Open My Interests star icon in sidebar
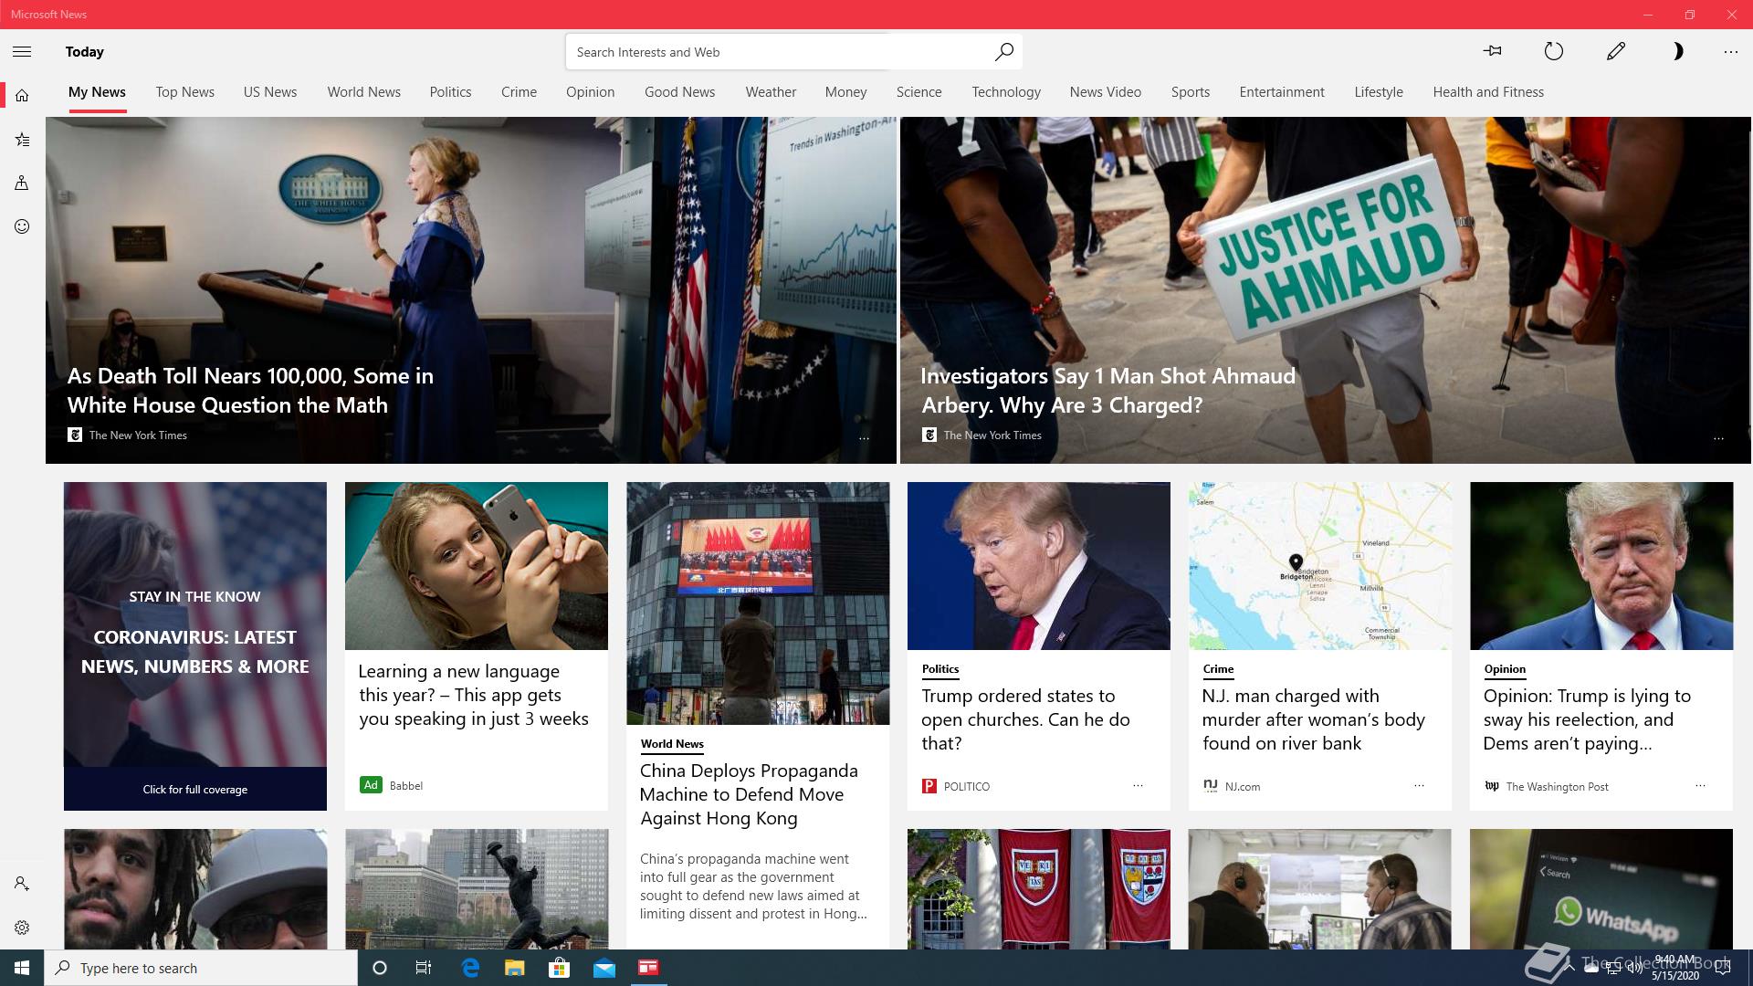Viewport: 1753px width, 986px height. coord(22,140)
